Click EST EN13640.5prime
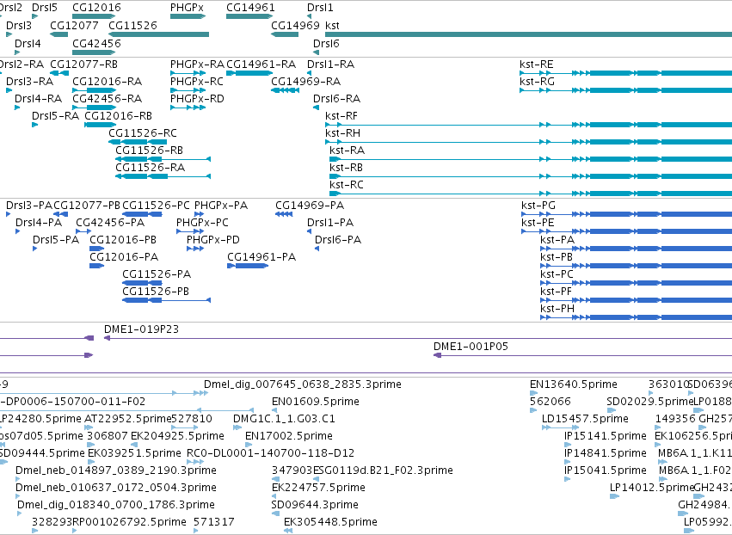 (x=574, y=384)
